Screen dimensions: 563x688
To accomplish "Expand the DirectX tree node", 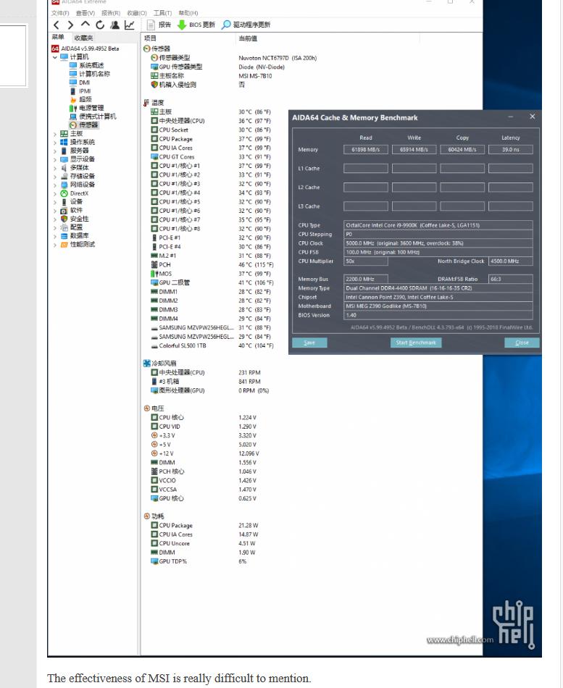I will click(x=55, y=193).
